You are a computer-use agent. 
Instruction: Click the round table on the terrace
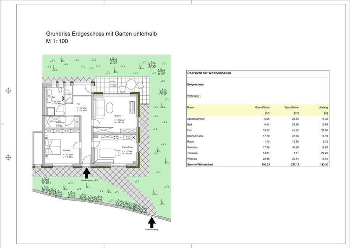click(131, 84)
